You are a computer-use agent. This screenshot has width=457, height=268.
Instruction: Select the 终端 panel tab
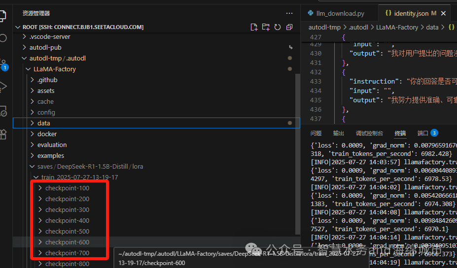(400, 133)
